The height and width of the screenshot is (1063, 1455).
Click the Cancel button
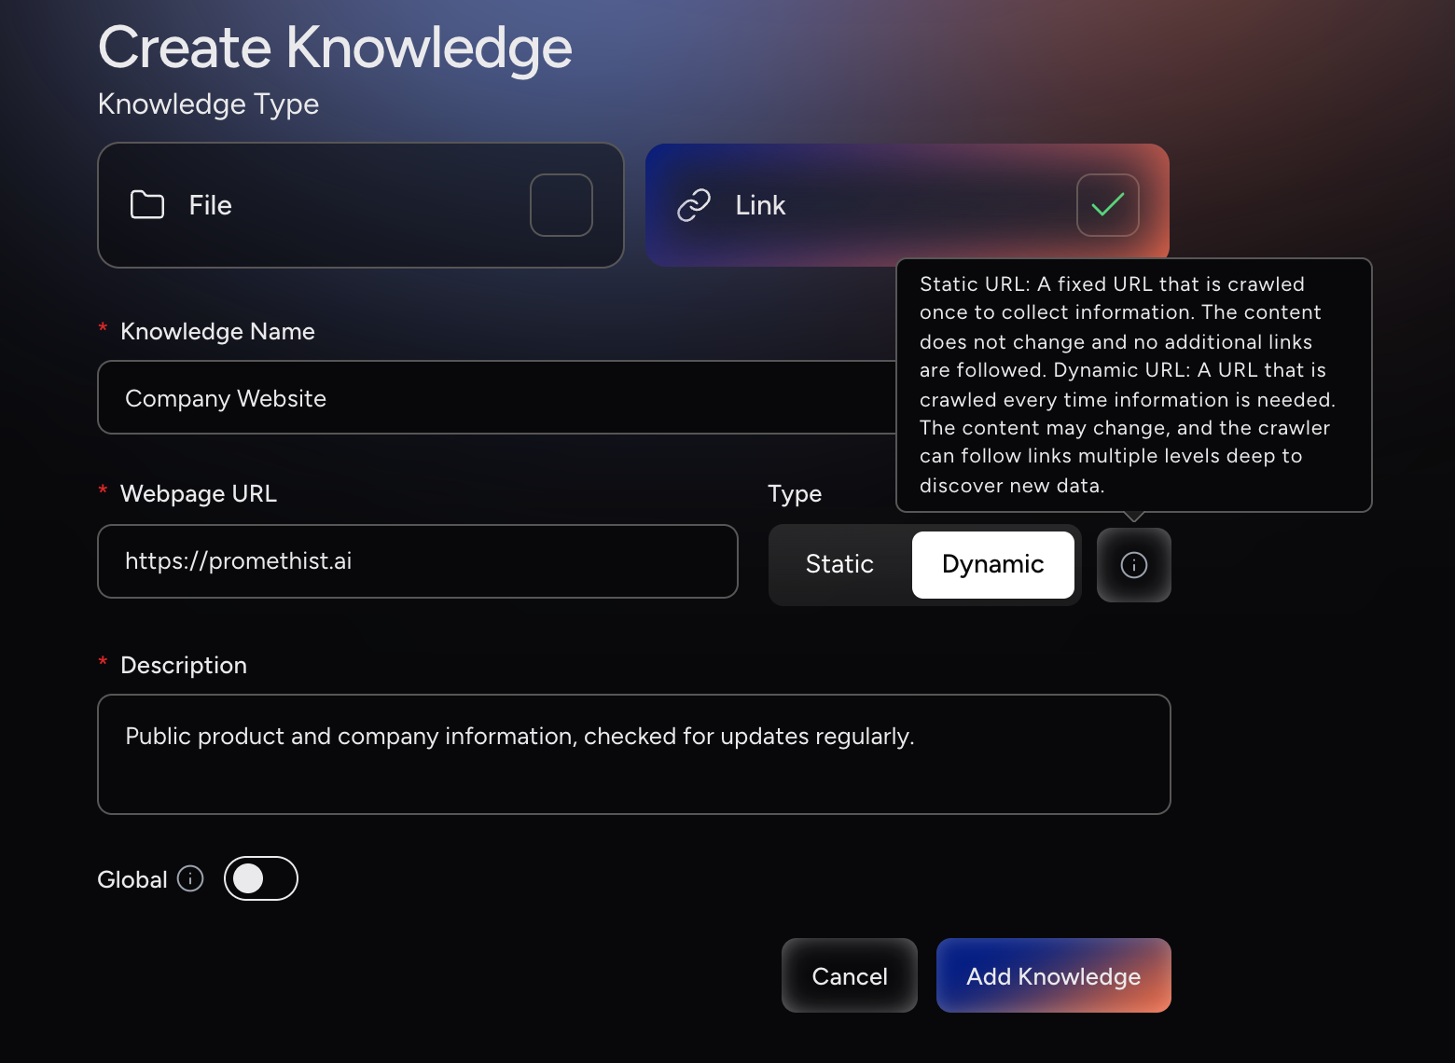pyautogui.click(x=850, y=975)
